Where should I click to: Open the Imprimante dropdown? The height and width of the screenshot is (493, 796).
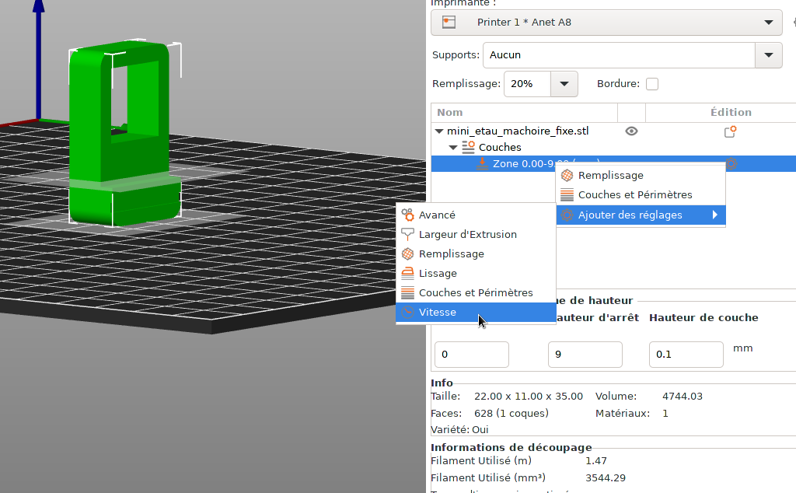pyautogui.click(x=606, y=23)
